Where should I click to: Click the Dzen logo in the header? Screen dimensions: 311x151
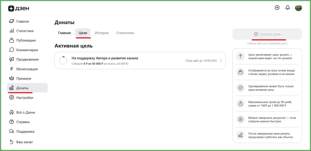click(x=18, y=8)
